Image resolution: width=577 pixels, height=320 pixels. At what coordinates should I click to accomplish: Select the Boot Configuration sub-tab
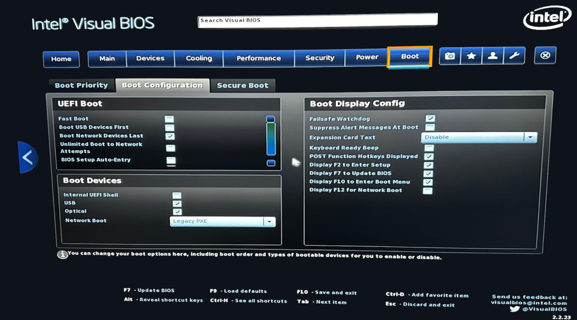162,85
